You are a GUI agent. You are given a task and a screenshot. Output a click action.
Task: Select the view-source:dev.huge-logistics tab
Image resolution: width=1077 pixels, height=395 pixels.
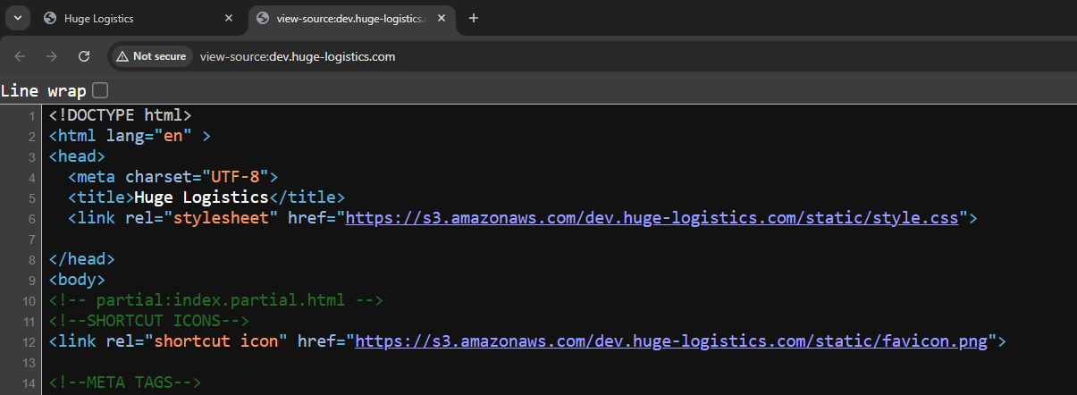[349, 18]
